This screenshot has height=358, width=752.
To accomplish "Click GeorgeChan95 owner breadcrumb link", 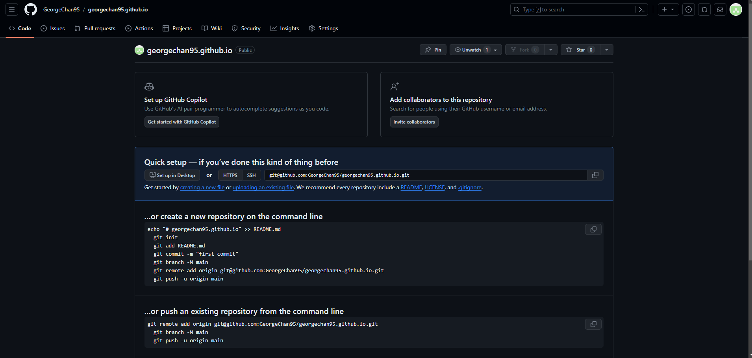I will click(x=61, y=9).
